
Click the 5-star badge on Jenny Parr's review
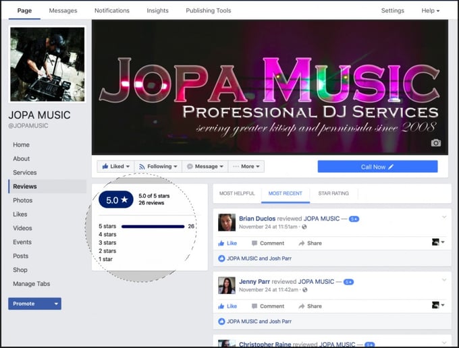(348, 282)
